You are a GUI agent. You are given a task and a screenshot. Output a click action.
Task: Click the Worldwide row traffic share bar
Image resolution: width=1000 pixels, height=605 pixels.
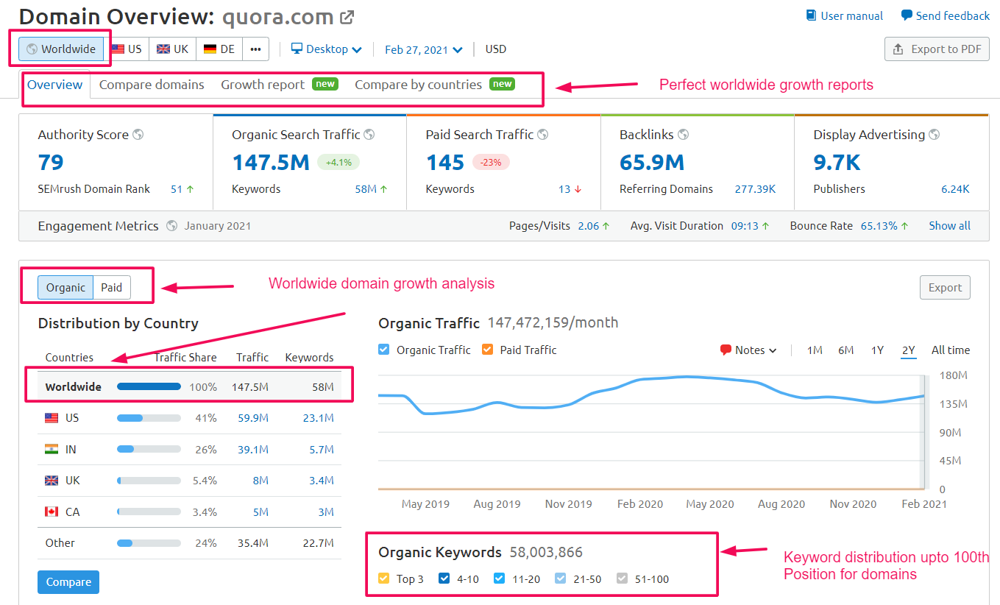(x=149, y=386)
